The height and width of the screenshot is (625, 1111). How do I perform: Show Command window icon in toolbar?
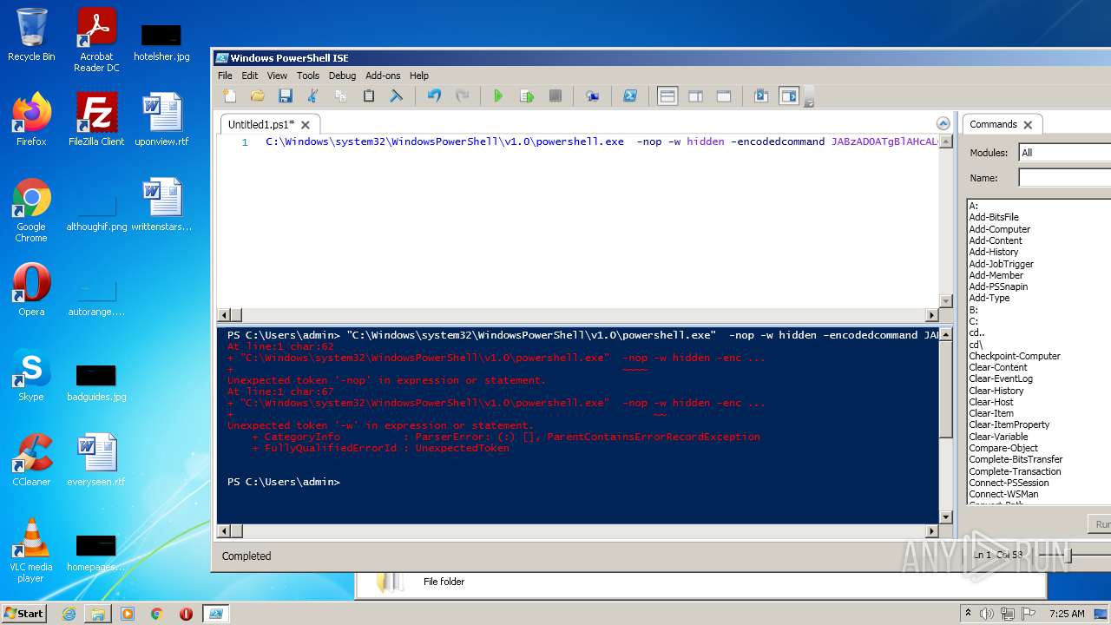point(761,96)
